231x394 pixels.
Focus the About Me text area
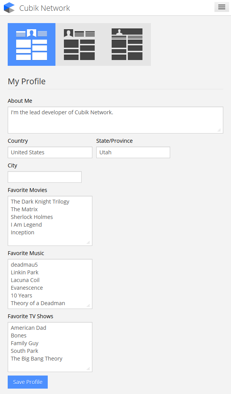(115, 120)
